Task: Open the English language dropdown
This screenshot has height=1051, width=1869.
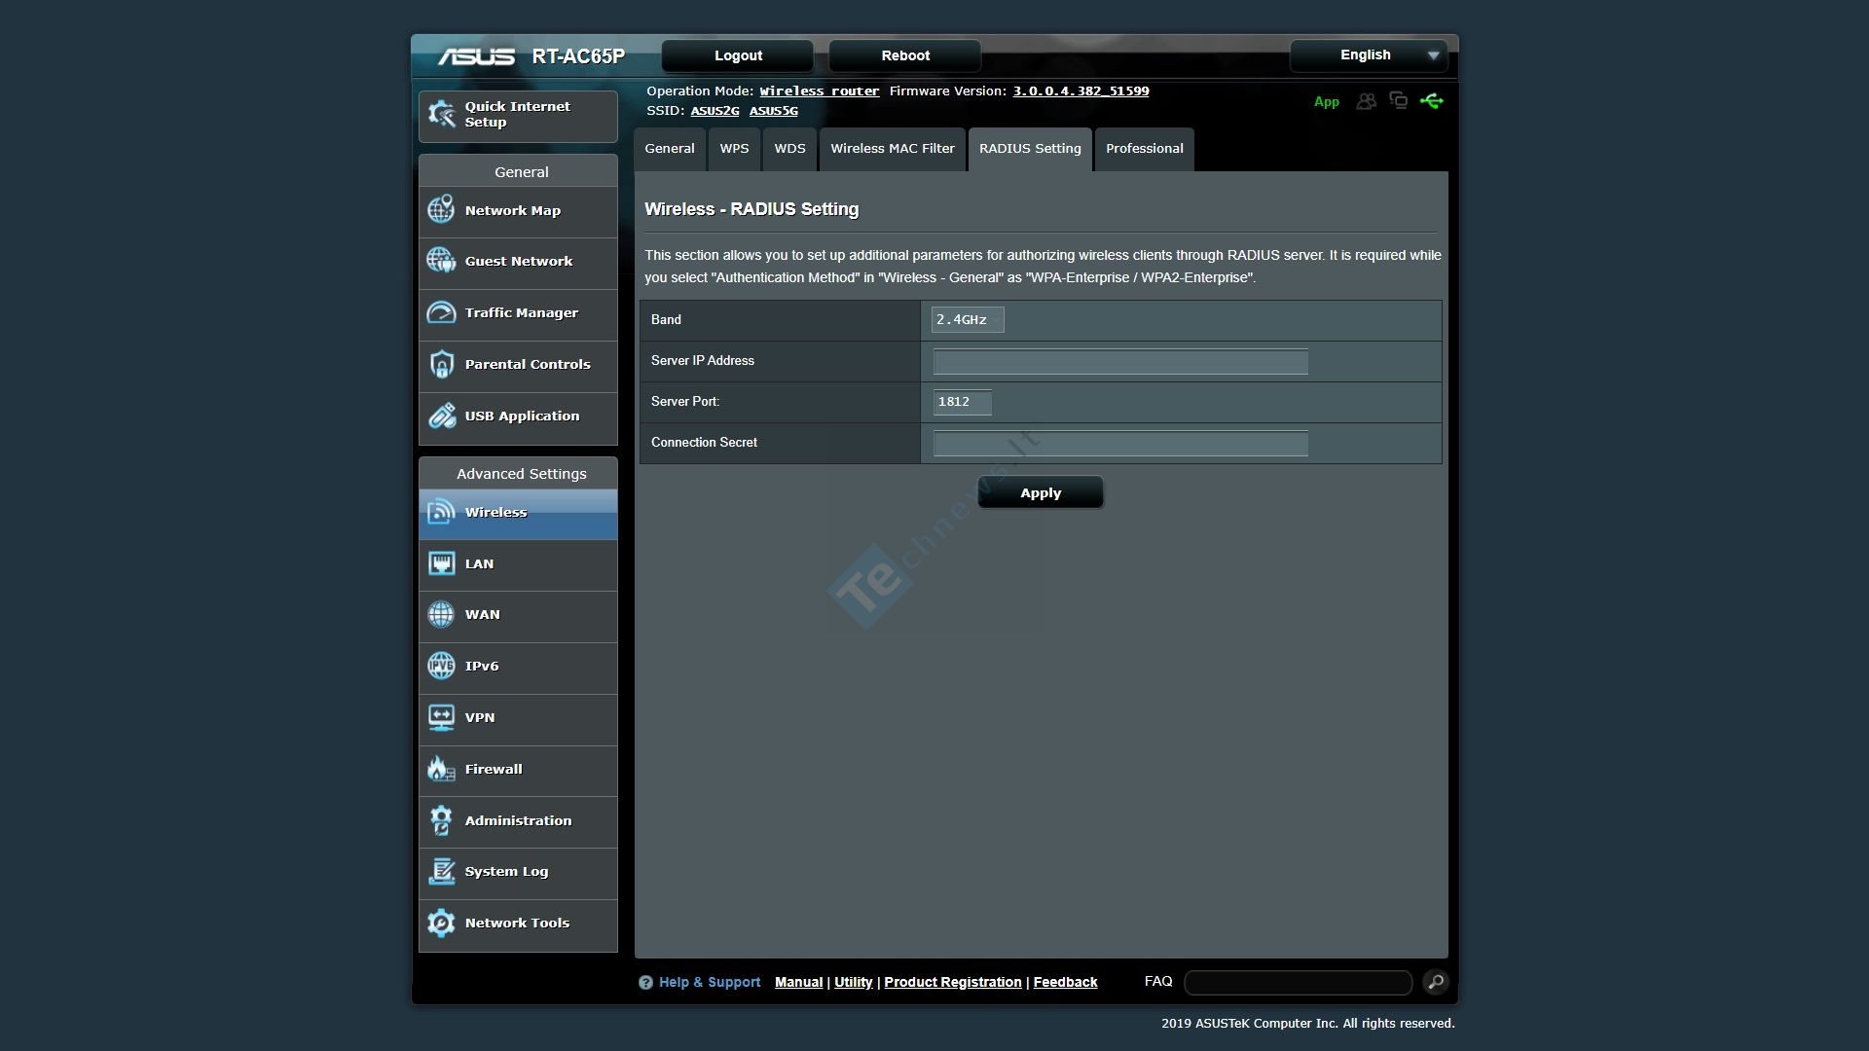Action: [x=1369, y=55]
